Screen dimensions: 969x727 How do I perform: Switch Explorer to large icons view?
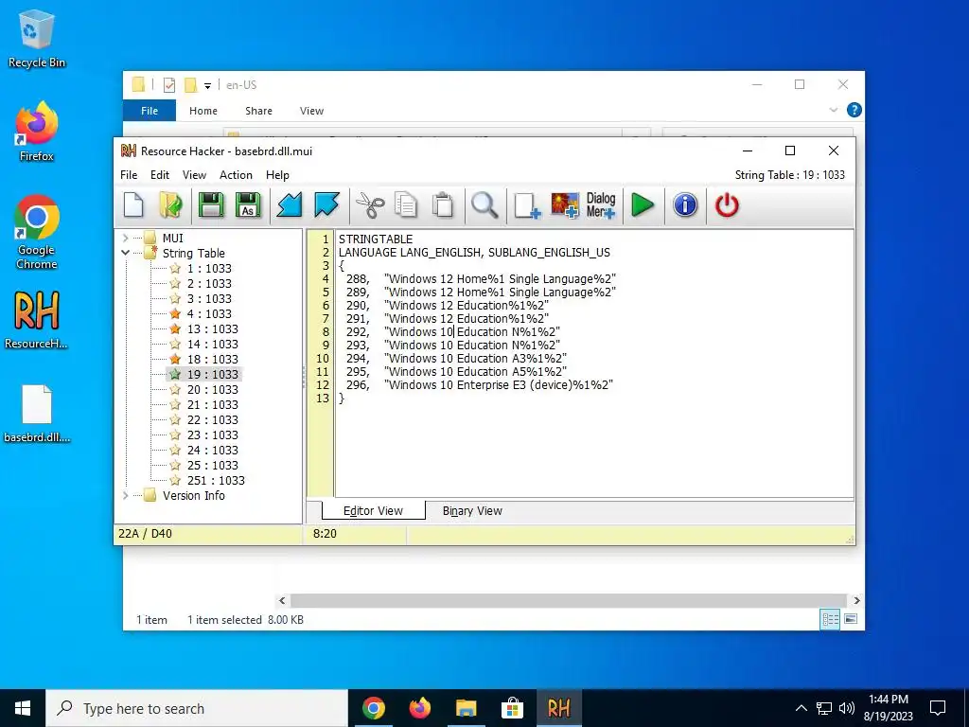tap(851, 619)
